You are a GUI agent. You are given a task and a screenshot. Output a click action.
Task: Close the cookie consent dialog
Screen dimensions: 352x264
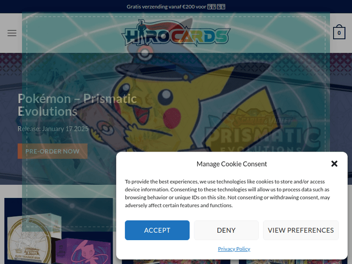[x=334, y=164]
